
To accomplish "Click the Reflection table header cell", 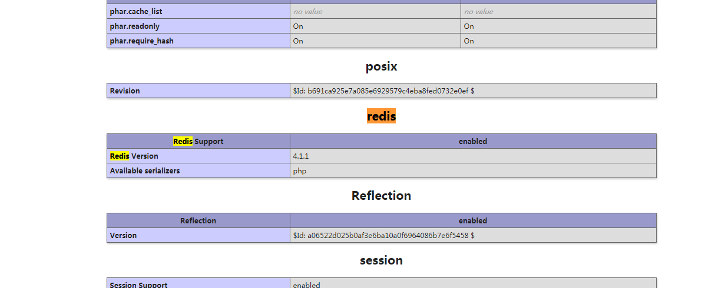I will (x=198, y=220).
